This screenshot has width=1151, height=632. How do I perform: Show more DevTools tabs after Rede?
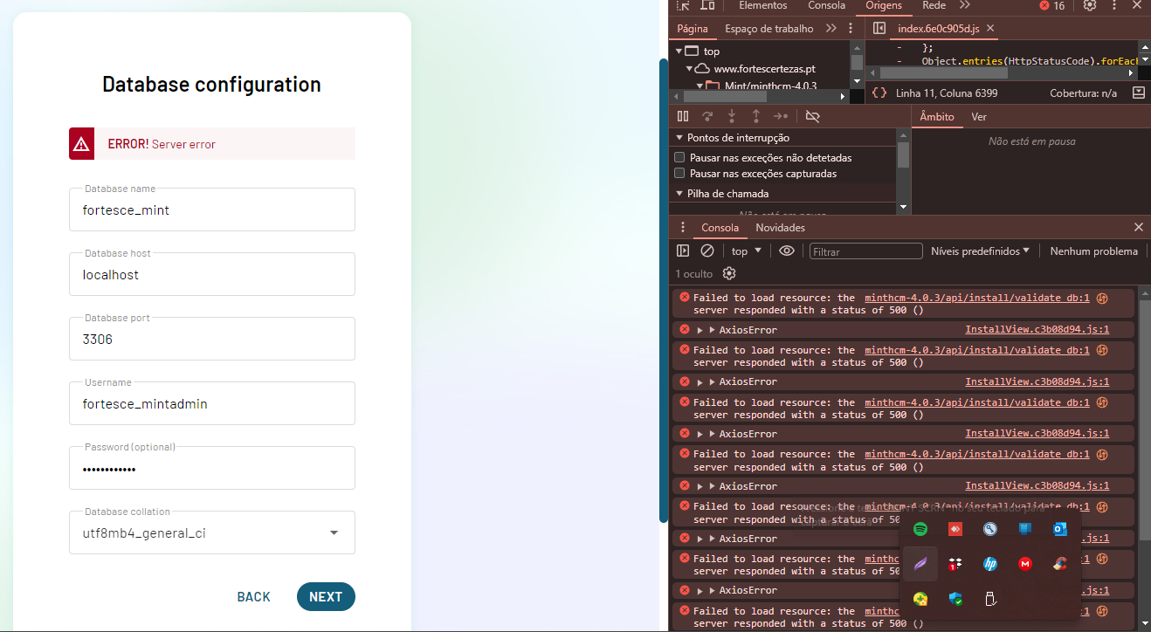pos(965,5)
